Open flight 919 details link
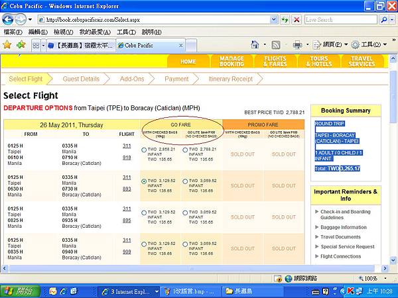 (127, 158)
